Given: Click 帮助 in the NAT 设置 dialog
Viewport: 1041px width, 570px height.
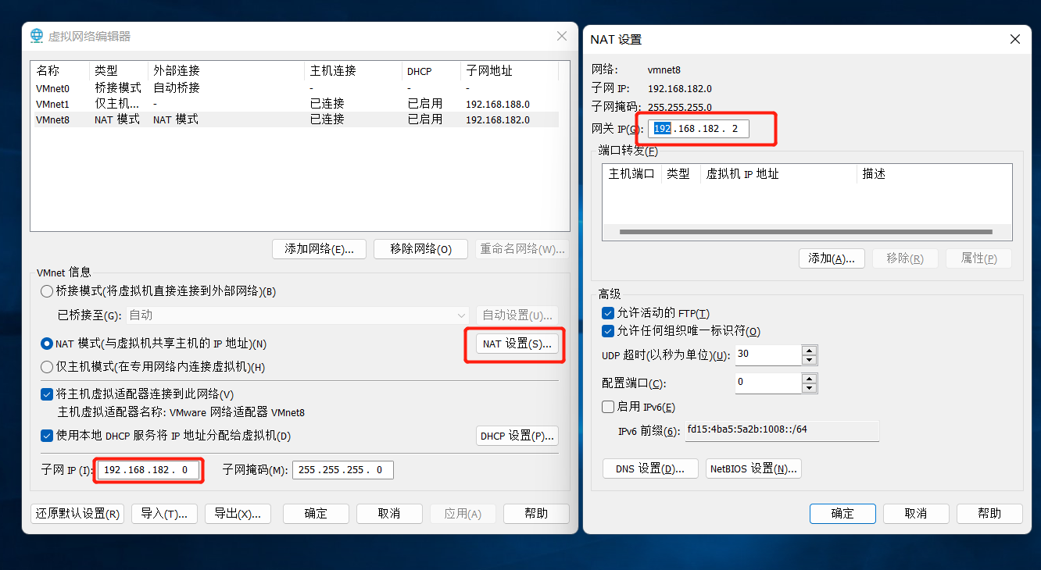Looking at the screenshot, I should tap(989, 514).
